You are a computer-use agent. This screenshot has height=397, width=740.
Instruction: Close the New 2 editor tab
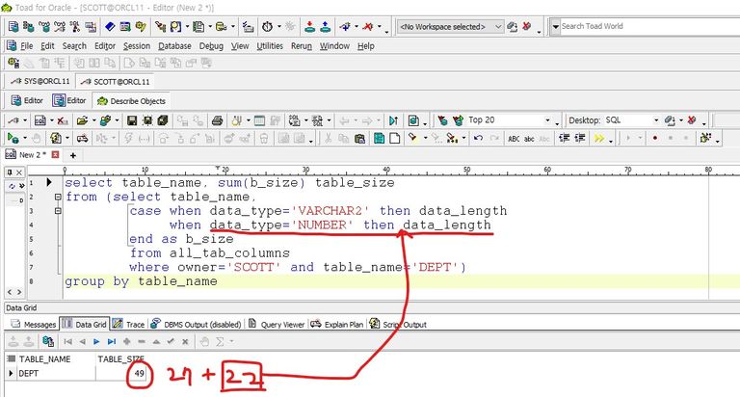[55, 155]
